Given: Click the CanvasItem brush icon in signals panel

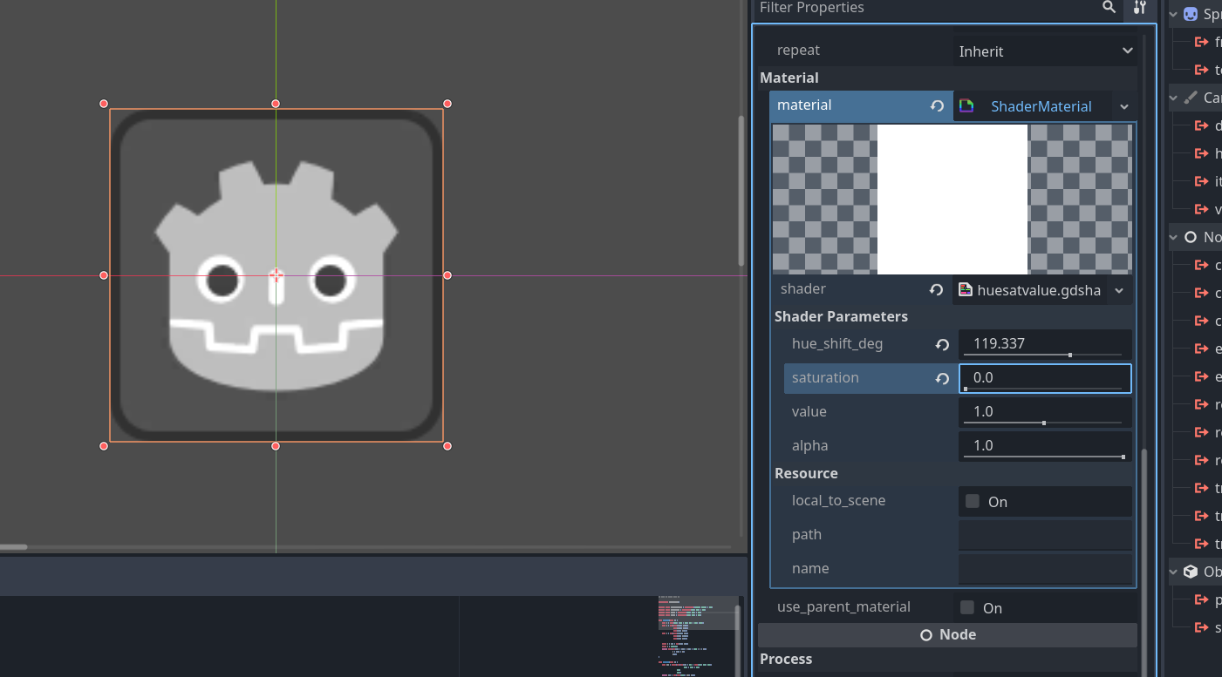Looking at the screenshot, I should pyautogui.click(x=1191, y=98).
